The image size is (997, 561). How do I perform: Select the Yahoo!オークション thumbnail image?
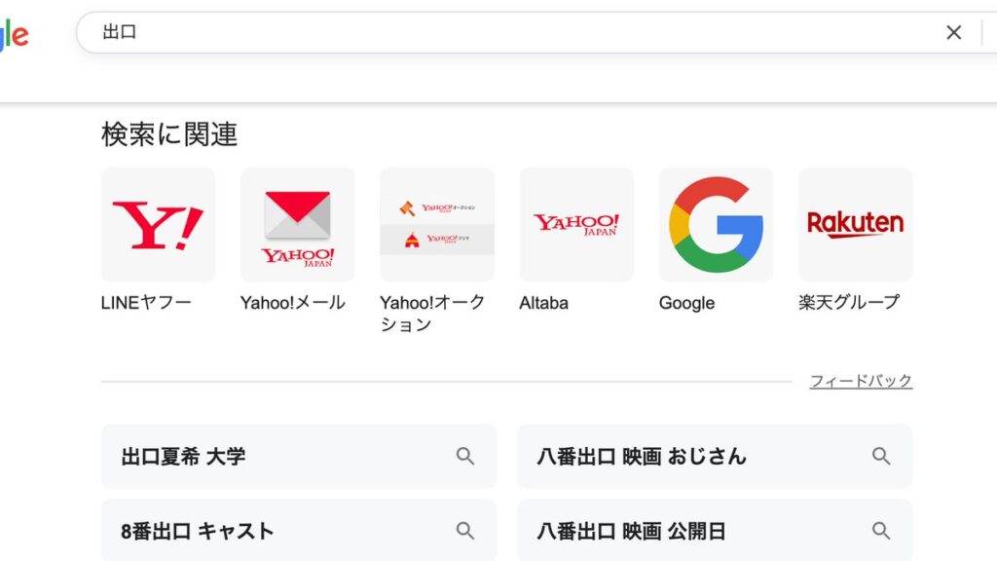[437, 225]
